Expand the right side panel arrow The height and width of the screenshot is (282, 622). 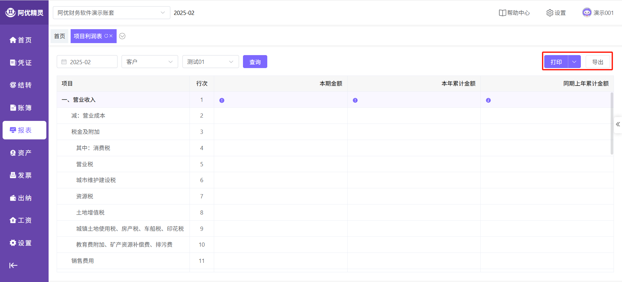pyautogui.click(x=618, y=124)
